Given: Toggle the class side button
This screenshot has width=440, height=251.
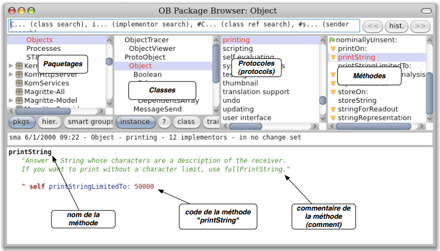Looking at the screenshot, I should click(186, 122).
